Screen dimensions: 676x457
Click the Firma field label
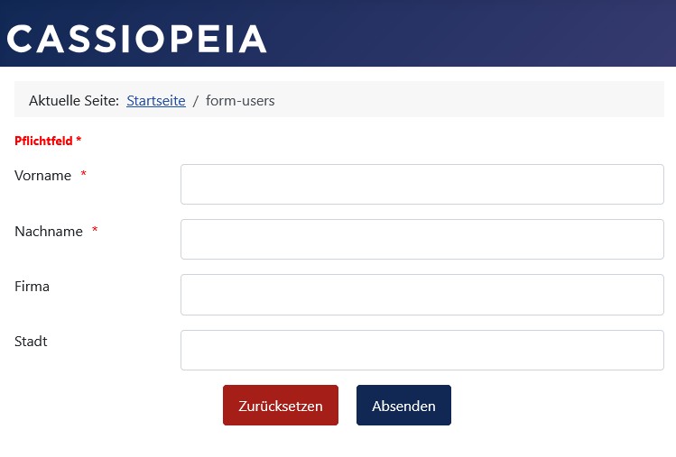click(32, 287)
